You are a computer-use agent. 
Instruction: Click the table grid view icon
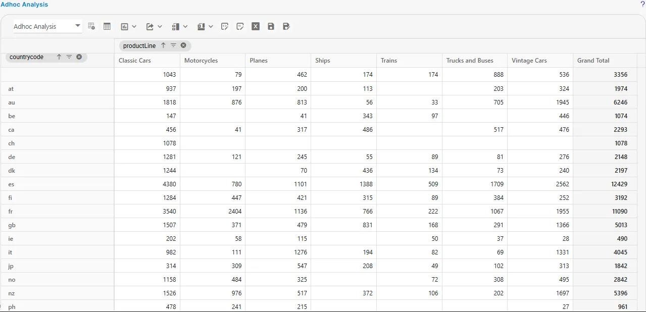pos(107,26)
